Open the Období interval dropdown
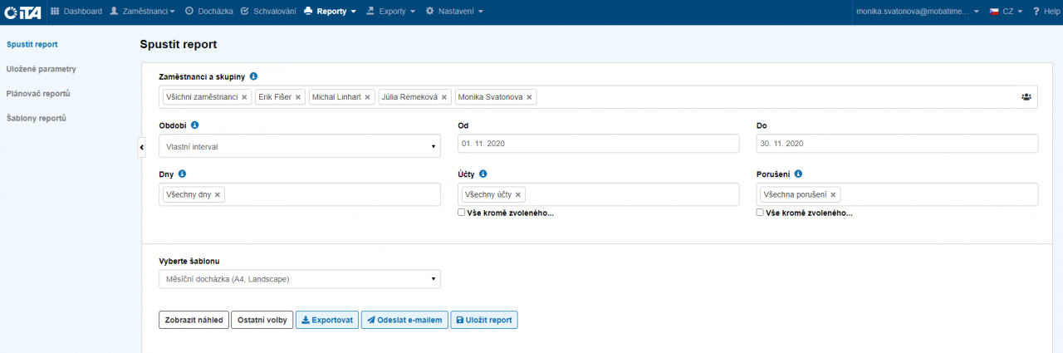Viewport: 1063px width, 353px height. click(299, 146)
